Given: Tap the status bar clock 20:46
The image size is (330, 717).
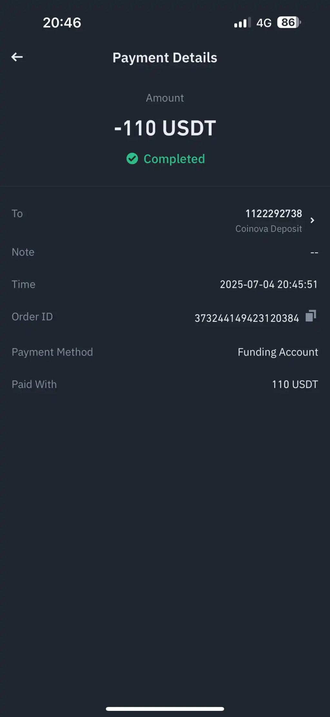Looking at the screenshot, I should pos(62,23).
